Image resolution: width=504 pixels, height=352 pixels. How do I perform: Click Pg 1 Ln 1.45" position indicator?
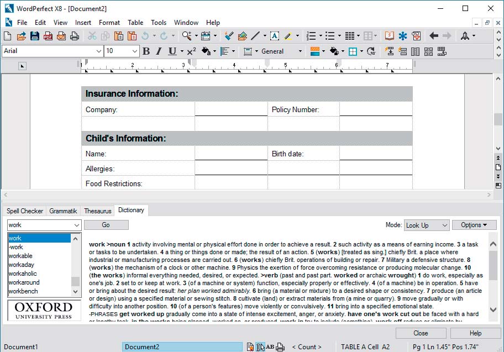(445, 347)
